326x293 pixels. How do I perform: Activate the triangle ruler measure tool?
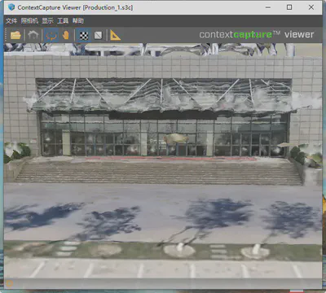click(x=115, y=35)
